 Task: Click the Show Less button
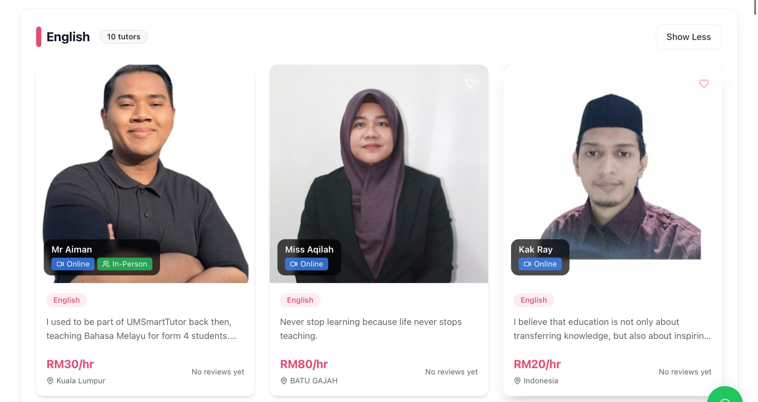tap(688, 37)
